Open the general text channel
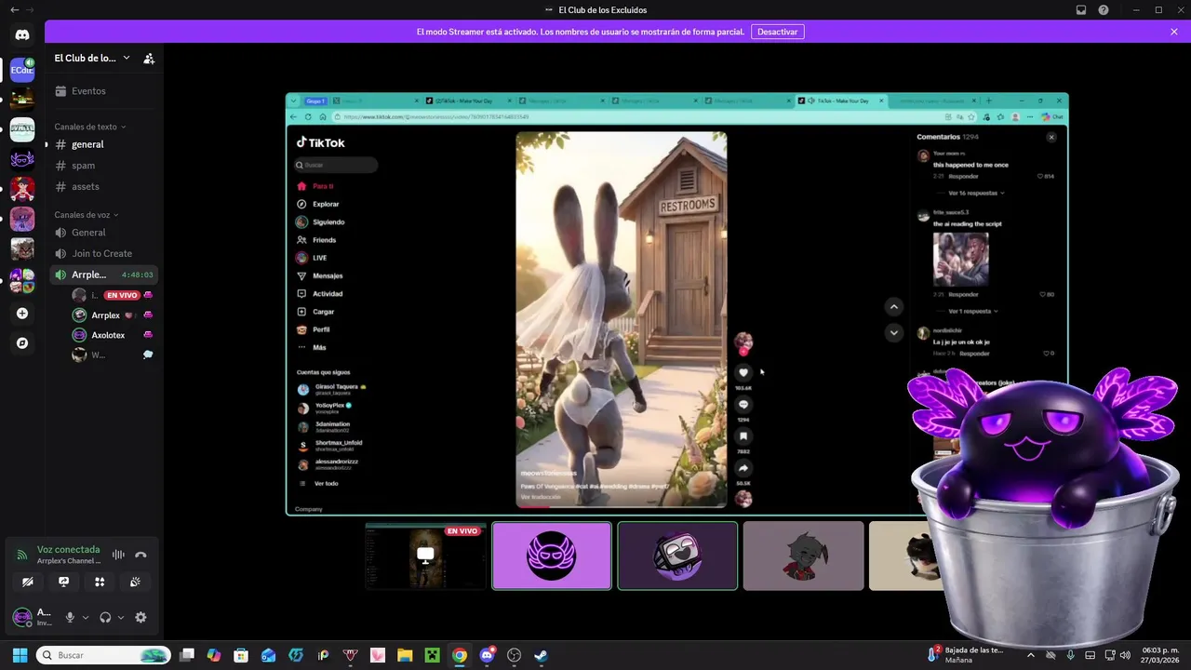This screenshot has height=670, width=1191. click(104, 144)
